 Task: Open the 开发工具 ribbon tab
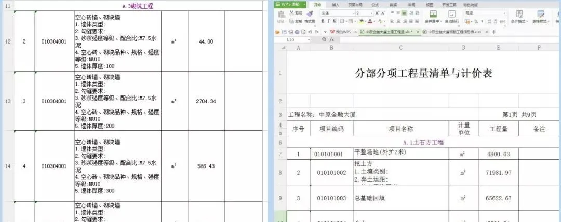pos(449,5)
